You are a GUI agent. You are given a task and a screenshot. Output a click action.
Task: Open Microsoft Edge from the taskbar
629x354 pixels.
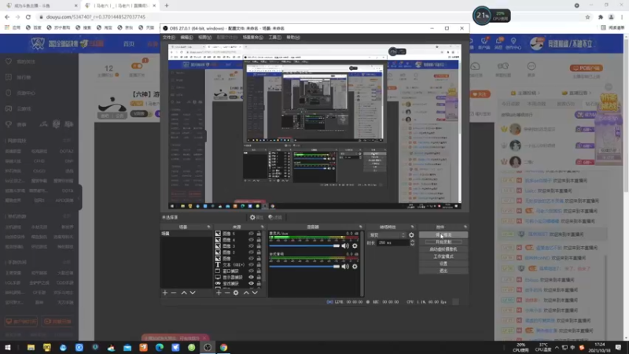click(160, 348)
